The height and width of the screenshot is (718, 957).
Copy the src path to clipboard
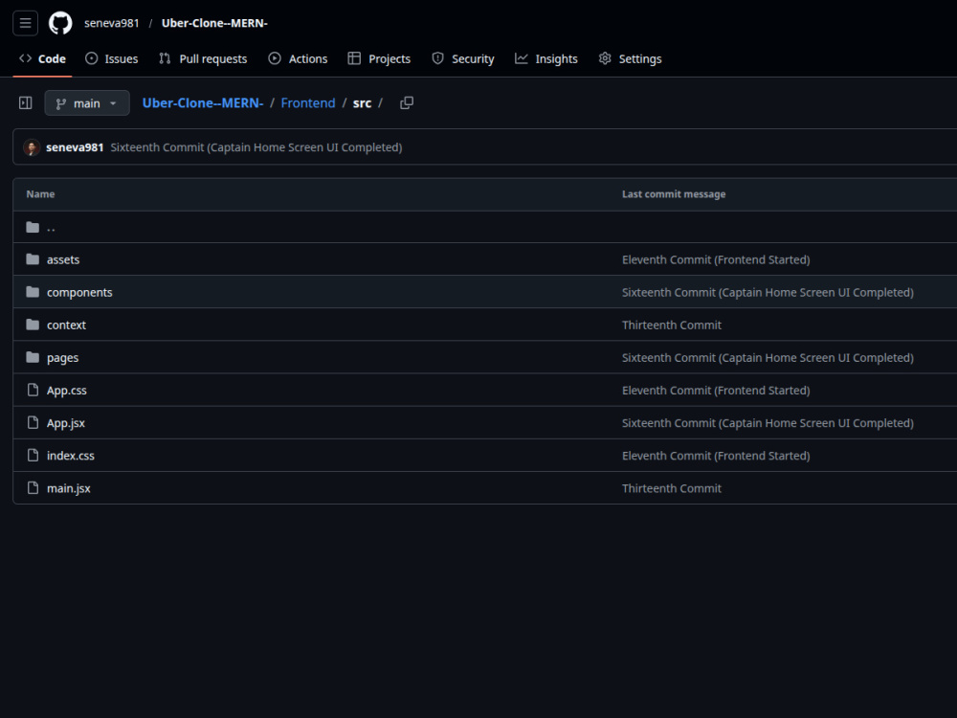click(407, 103)
